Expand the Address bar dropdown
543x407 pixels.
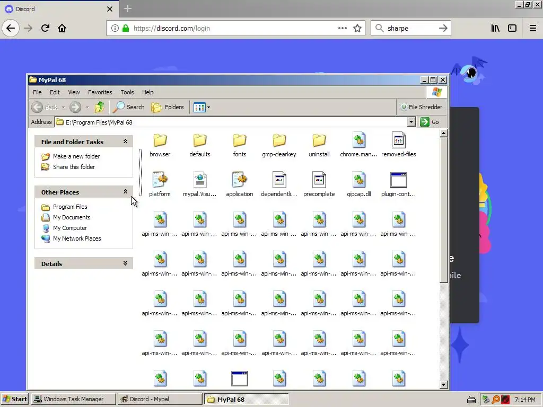click(x=411, y=122)
